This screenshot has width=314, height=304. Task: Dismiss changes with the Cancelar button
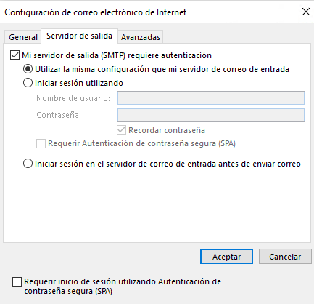click(285, 257)
